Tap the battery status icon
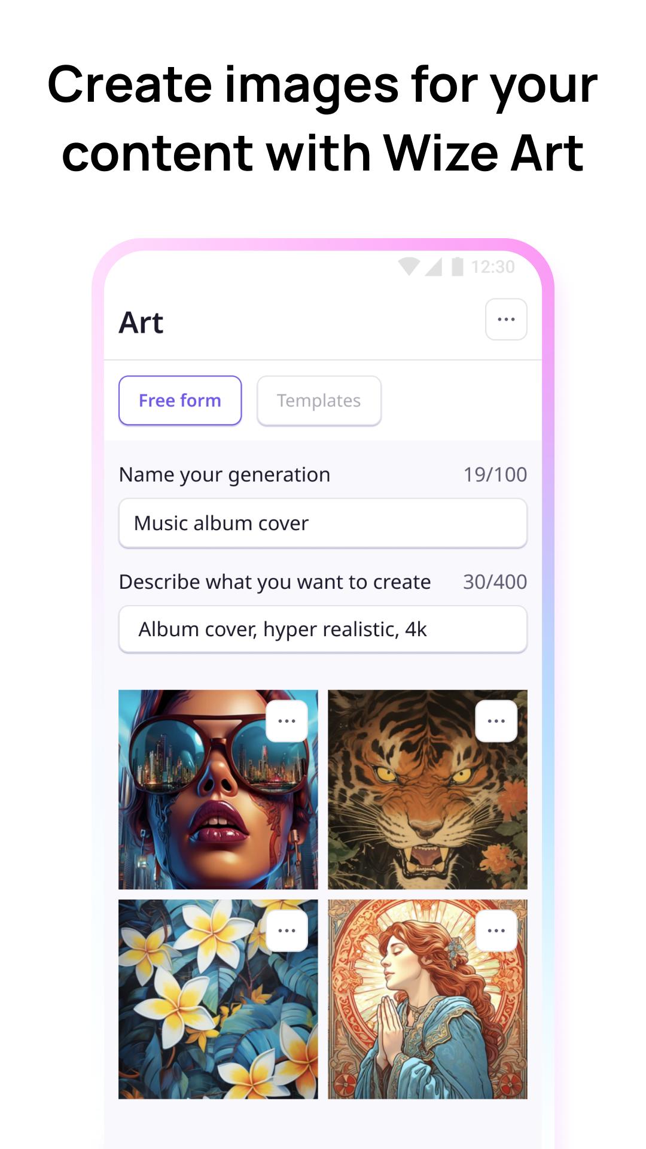The image size is (646, 1149). coord(458,266)
